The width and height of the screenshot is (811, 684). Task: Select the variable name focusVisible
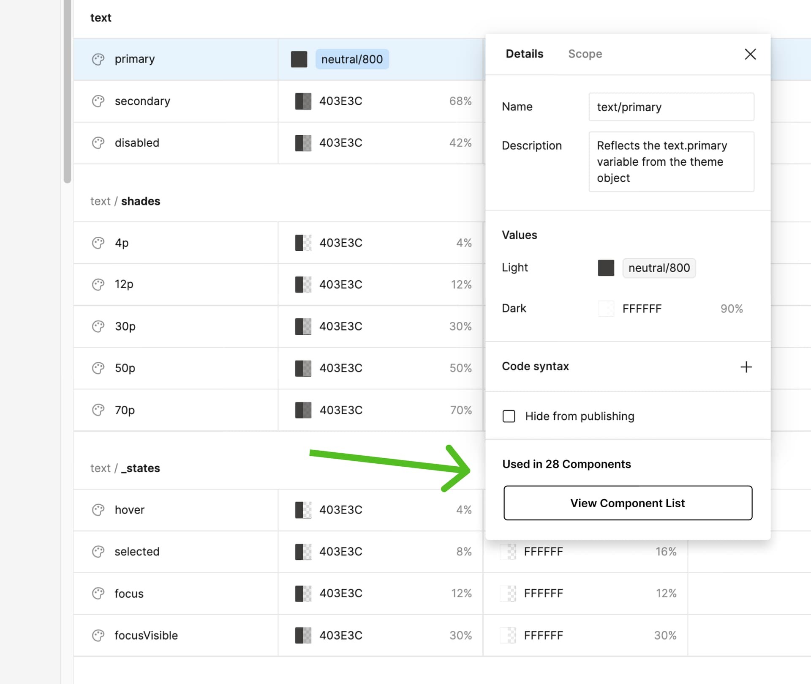pyautogui.click(x=146, y=635)
